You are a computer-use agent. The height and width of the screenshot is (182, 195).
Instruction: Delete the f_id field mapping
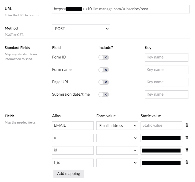tap(187, 162)
